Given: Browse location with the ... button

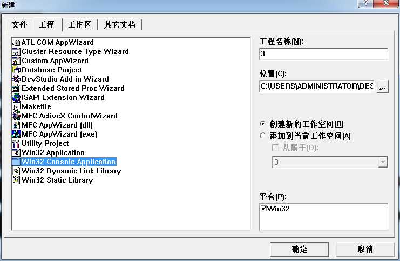Looking at the screenshot, I should [382, 87].
